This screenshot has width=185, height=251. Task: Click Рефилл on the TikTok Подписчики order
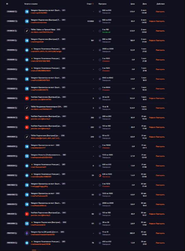click(x=152, y=137)
